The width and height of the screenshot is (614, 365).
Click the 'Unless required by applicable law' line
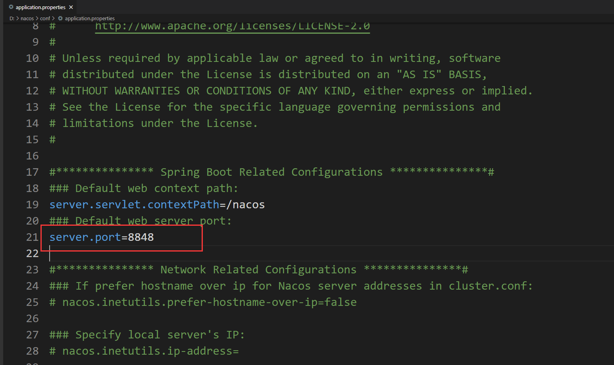coord(275,58)
